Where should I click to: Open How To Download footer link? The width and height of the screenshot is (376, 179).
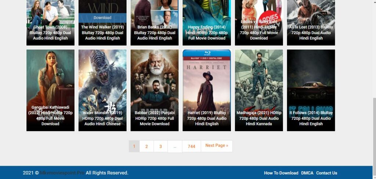pyautogui.click(x=281, y=173)
